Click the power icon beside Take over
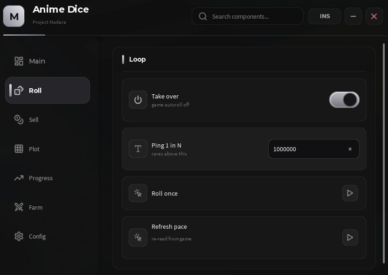Viewport: 388px width, 275px height. [x=138, y=100]
